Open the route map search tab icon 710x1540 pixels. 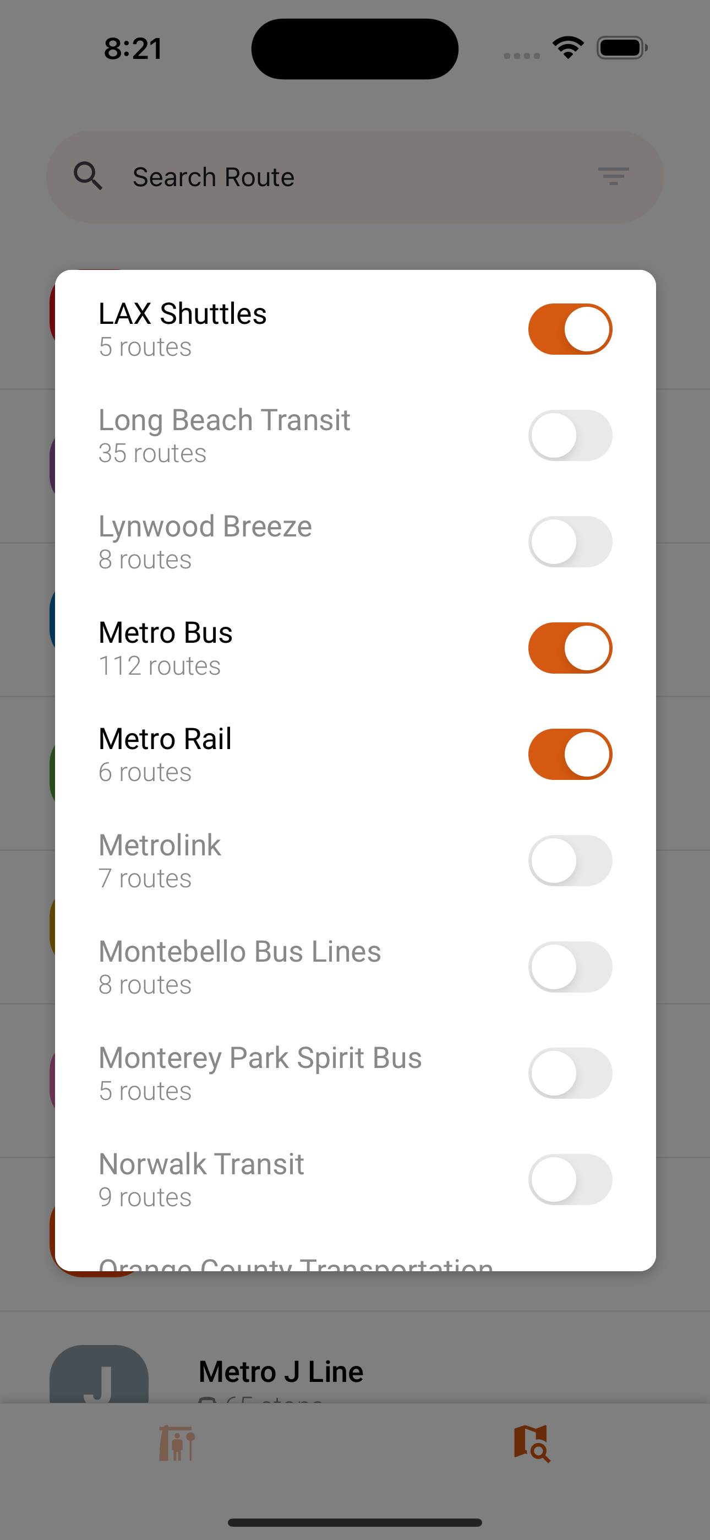coord(532,1443)
